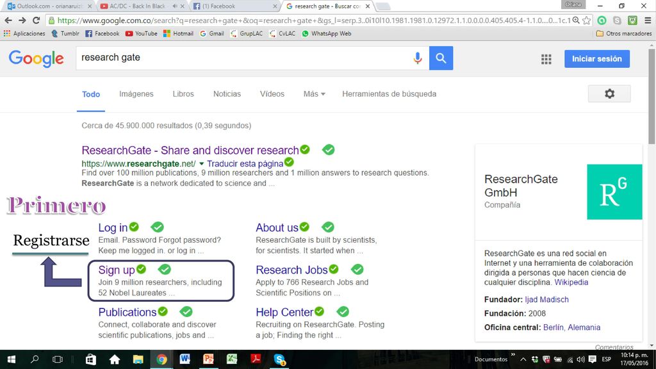Open WhatsApp Web bookmark

click(326, 33)
